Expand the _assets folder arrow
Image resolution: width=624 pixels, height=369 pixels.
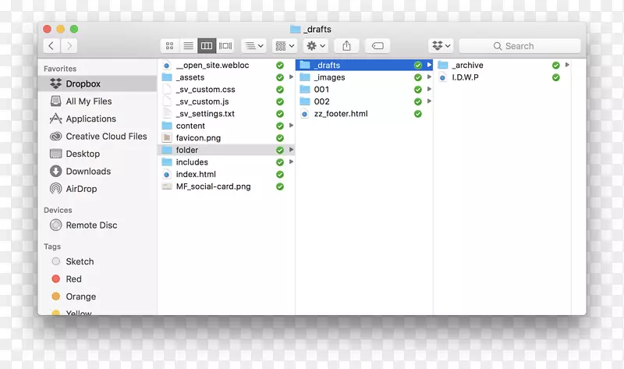pos(291,76)
